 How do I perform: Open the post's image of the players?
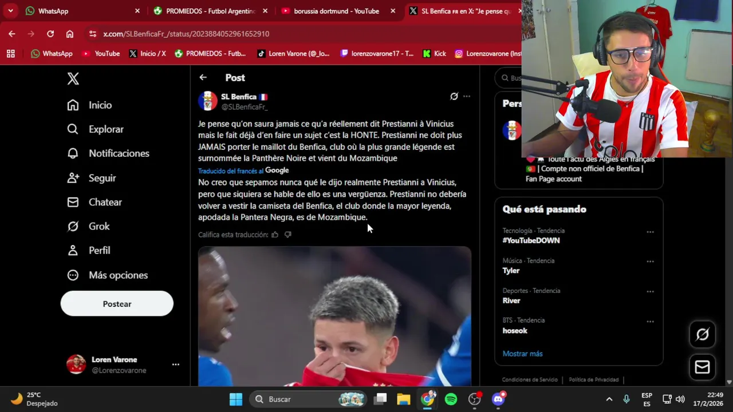click(x=334, y=316)
